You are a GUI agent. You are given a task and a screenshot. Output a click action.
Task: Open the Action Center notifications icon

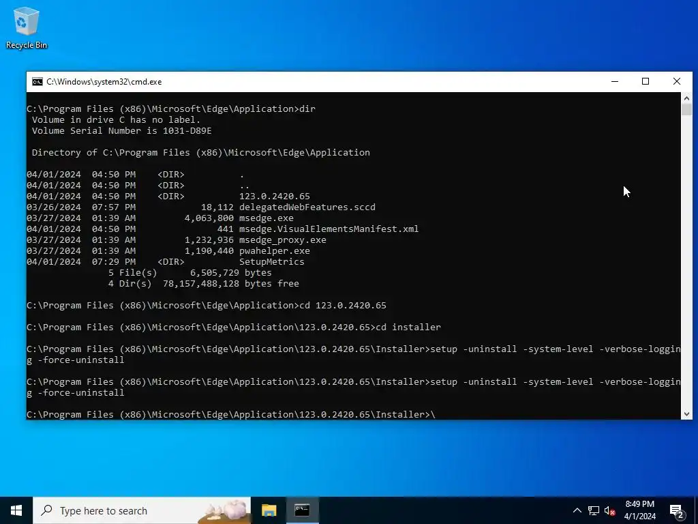click(x=677, y=510)
